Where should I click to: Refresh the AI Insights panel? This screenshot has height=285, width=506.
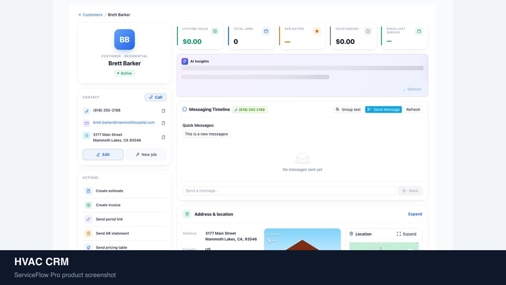[412, 89]
